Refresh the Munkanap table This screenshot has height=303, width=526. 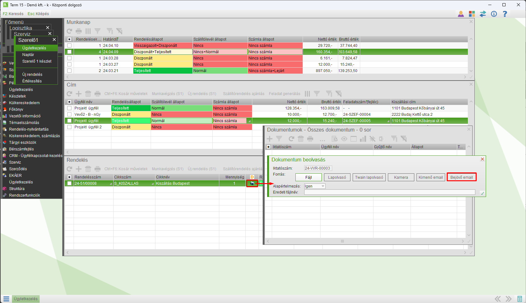[x=70, y=31]
